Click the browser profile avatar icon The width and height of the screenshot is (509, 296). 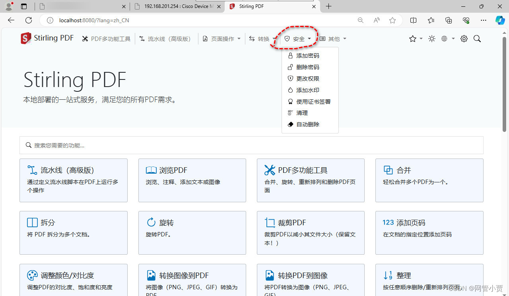pos(9,6)
